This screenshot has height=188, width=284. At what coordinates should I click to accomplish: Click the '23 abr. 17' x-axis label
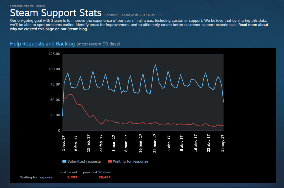pos(209,143)
